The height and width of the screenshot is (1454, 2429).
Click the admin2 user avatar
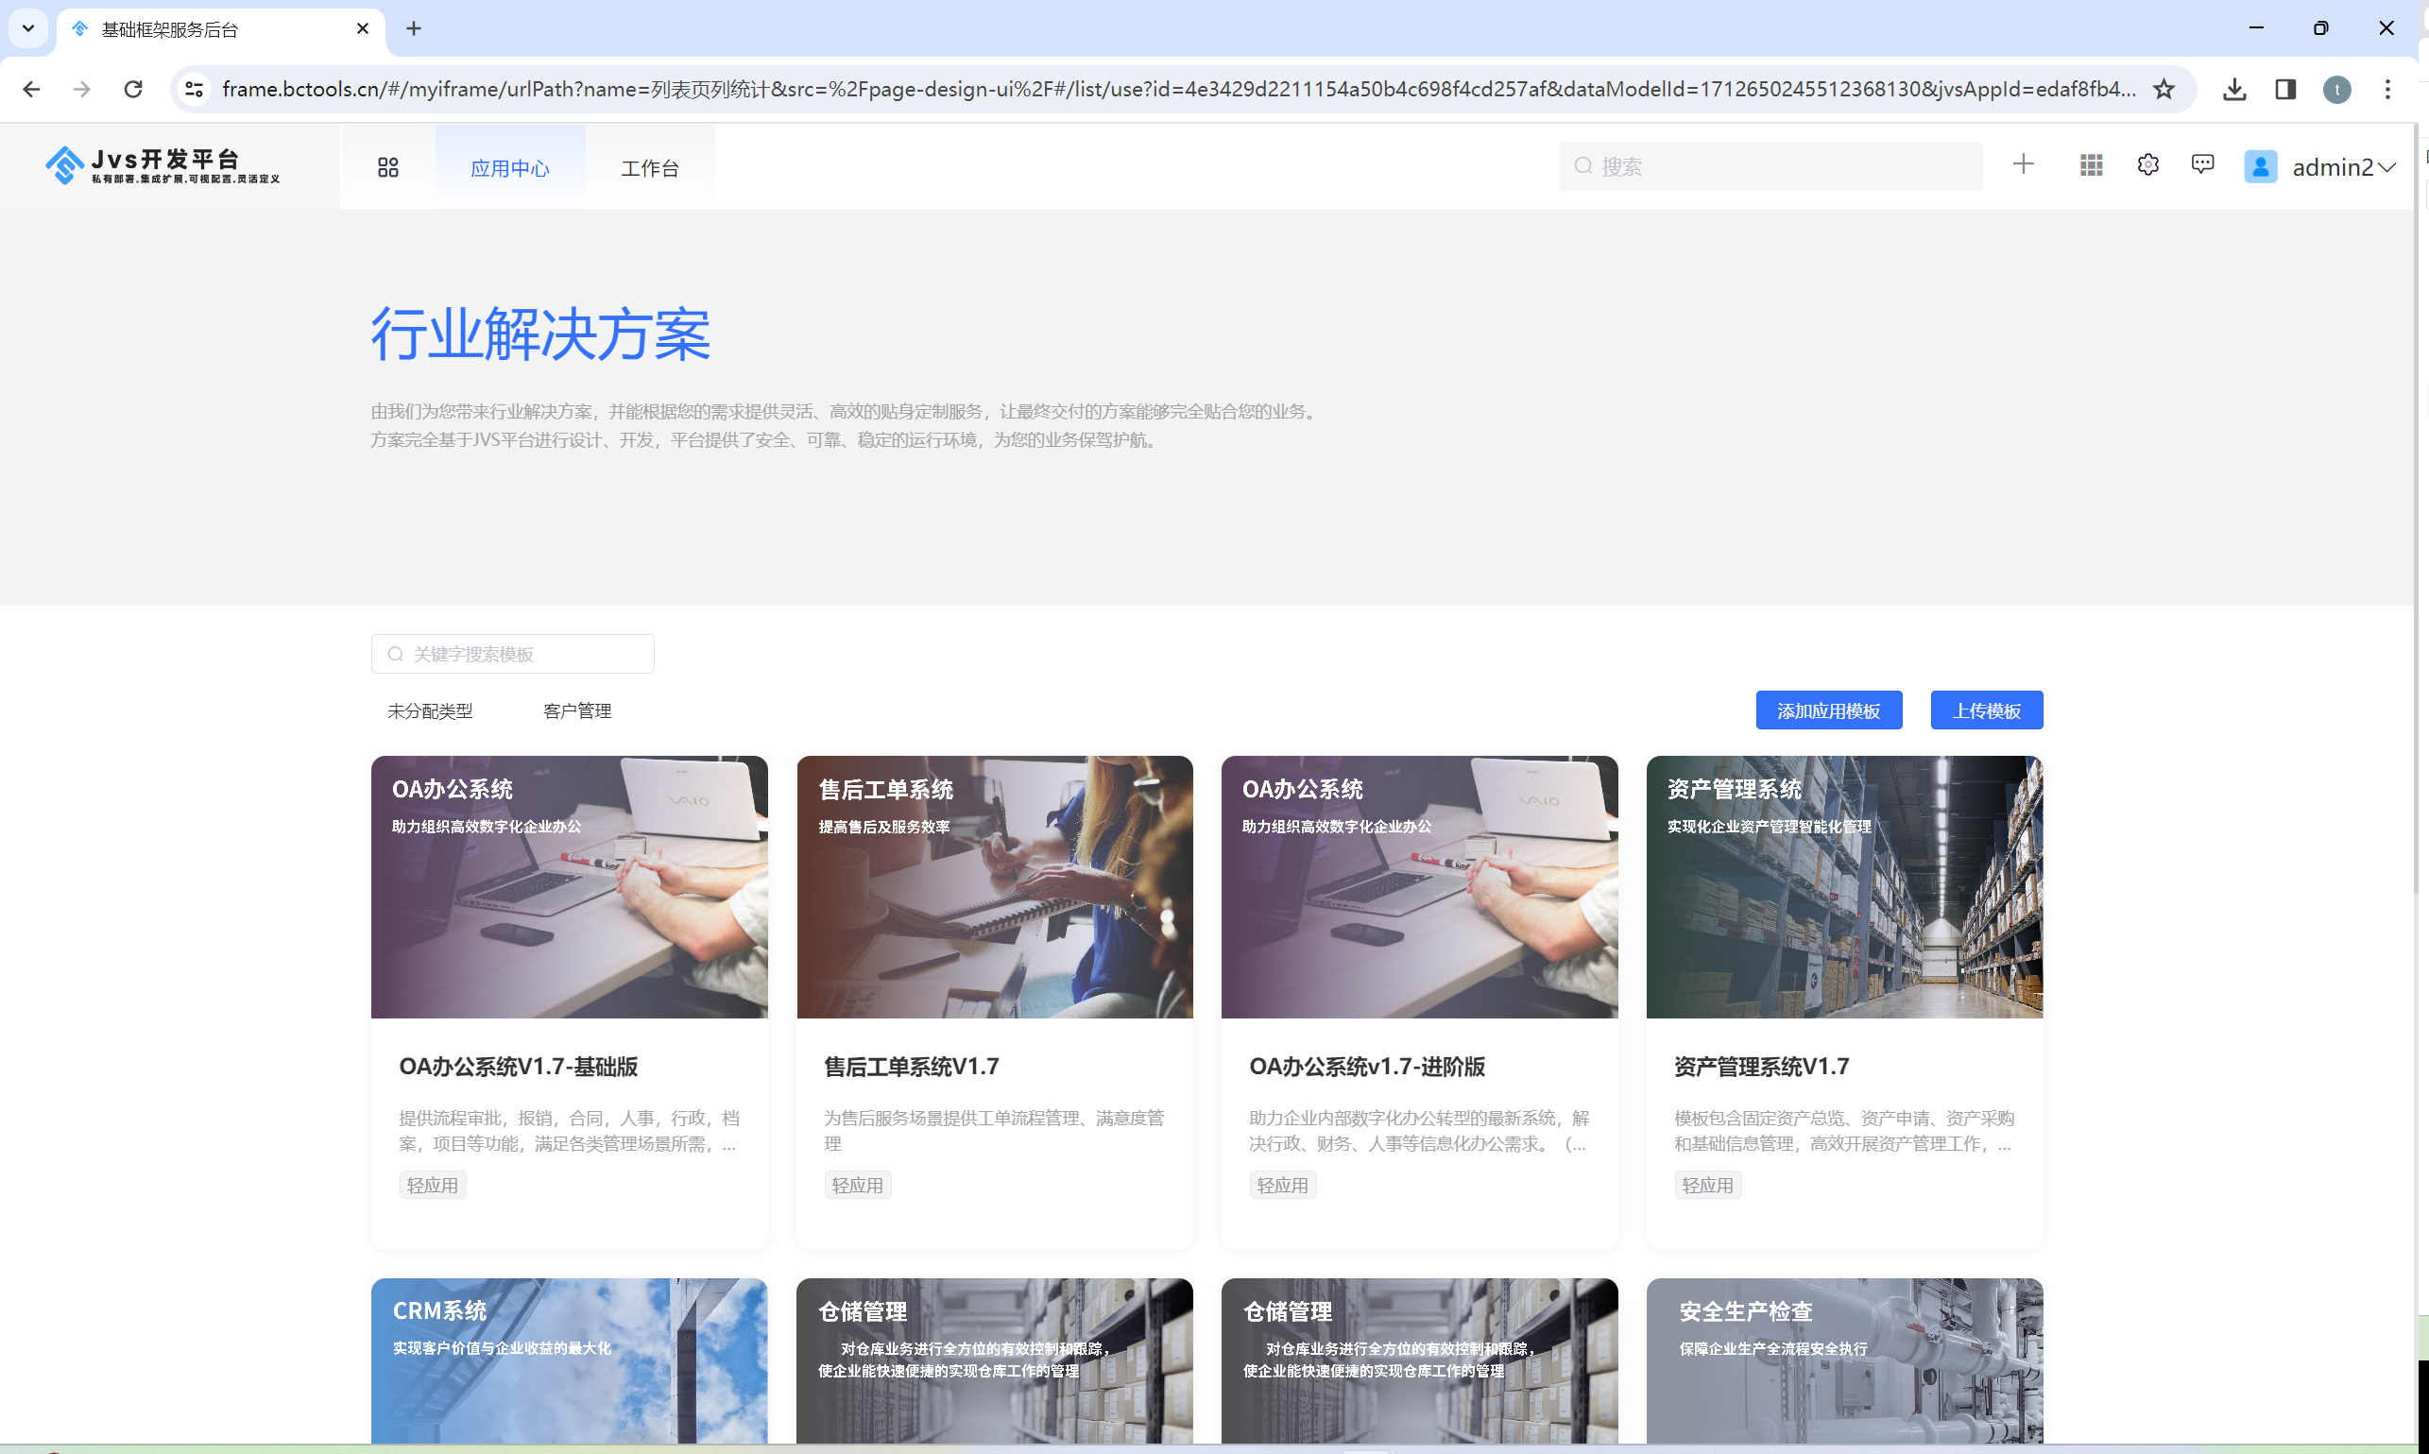point(2261,166)
